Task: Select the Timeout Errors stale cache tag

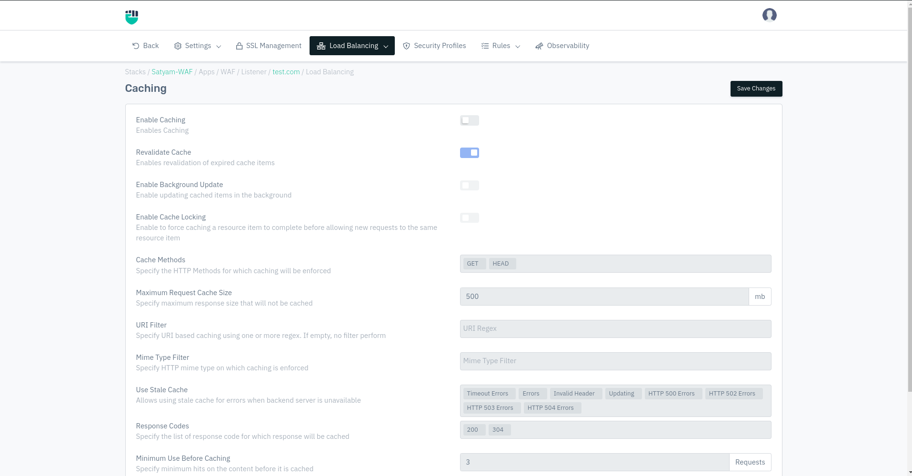Action: pyautogui.click(x=490, y=394)
